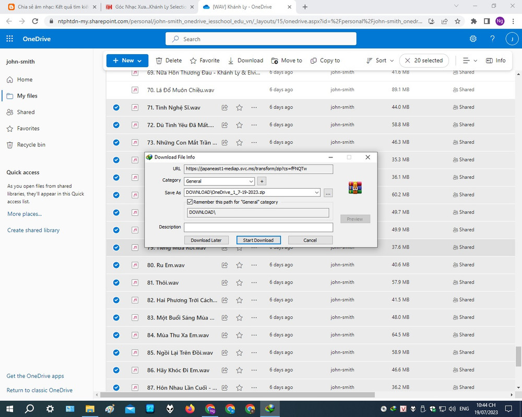Cancel the Download File Info dialog
522x417 pixels.
coord(310,240)
